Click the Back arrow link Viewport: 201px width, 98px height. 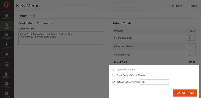[x=177, y=6]
